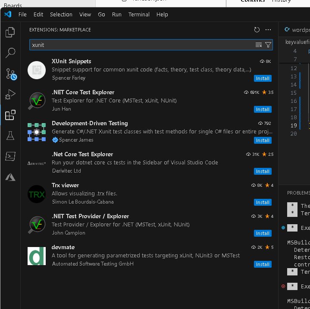Install .NET Core Test Explorer by Jun Han
This screenshot has height=309, width=310.
click(x=263, y=109)
